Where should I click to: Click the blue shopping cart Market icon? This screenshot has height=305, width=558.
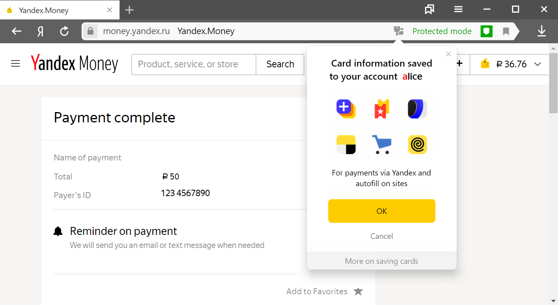(381, 145)
